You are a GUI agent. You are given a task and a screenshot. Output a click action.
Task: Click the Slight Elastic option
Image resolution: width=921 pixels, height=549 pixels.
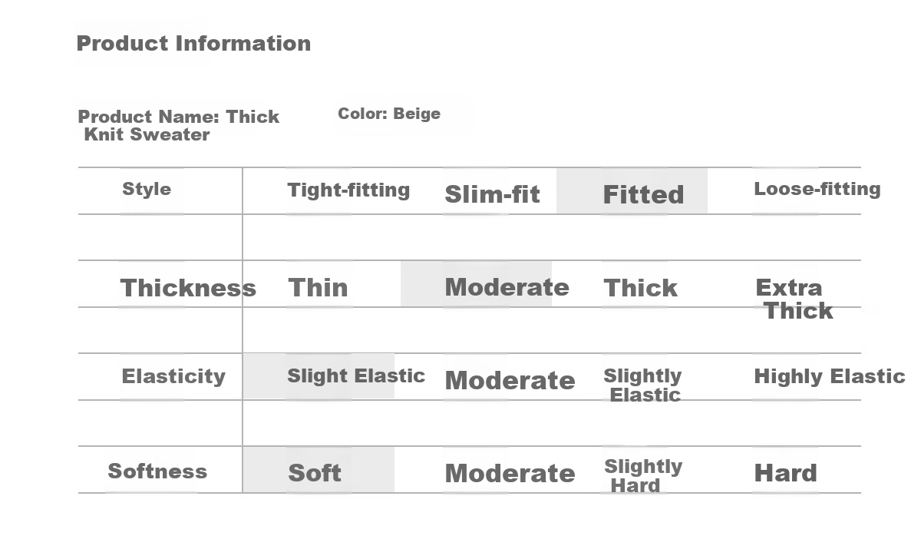pos(355,376)
